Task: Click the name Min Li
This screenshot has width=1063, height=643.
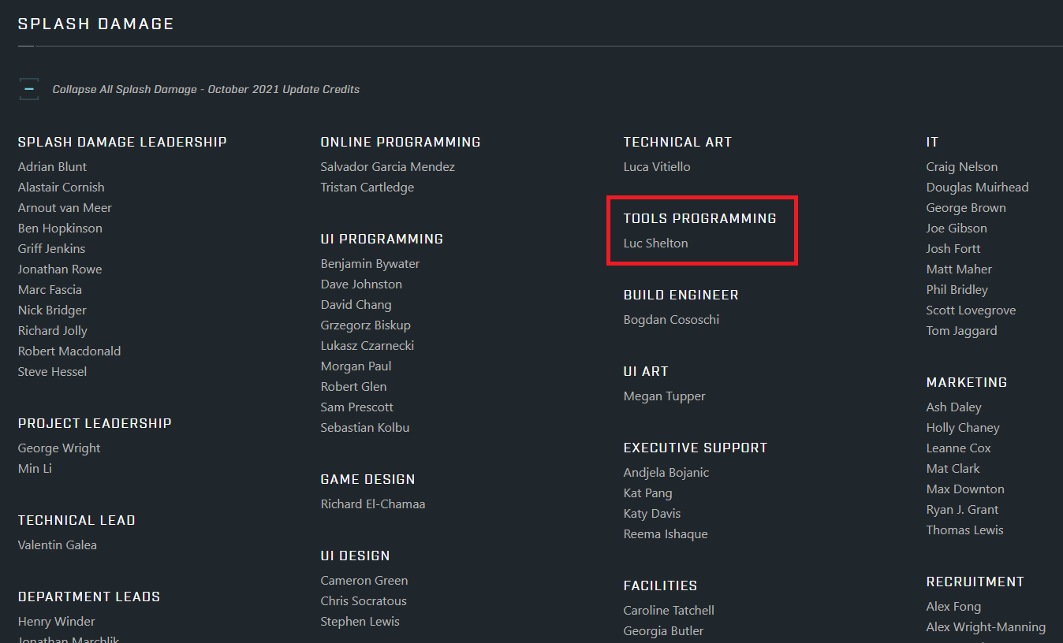Action: [35, 469]
